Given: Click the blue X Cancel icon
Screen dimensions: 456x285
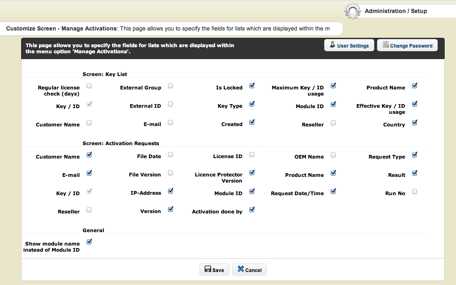Looking at the screenshot, I should (x=241, y=270).
